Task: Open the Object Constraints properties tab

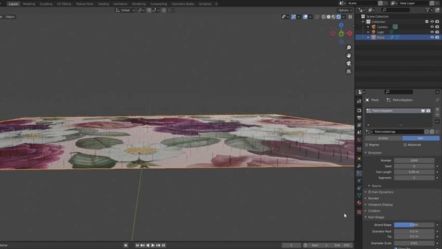Action: tap(359, 188)
